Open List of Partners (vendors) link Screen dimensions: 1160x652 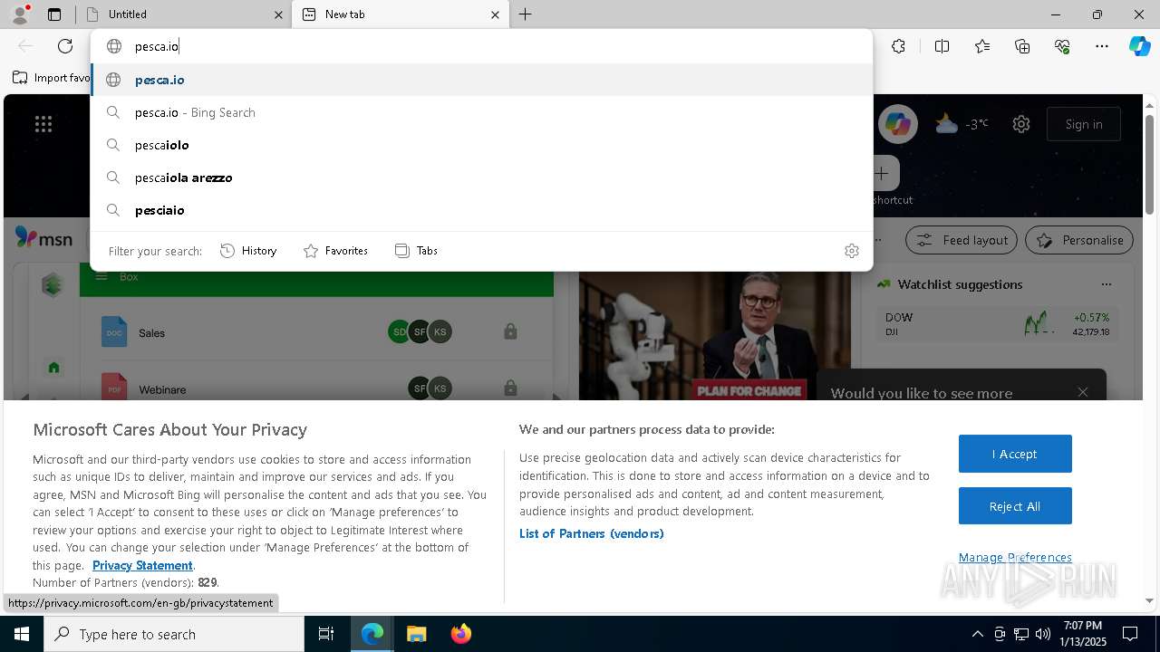592,533
